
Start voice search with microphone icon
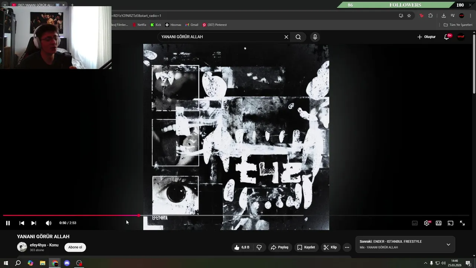[x=315, y=37]
